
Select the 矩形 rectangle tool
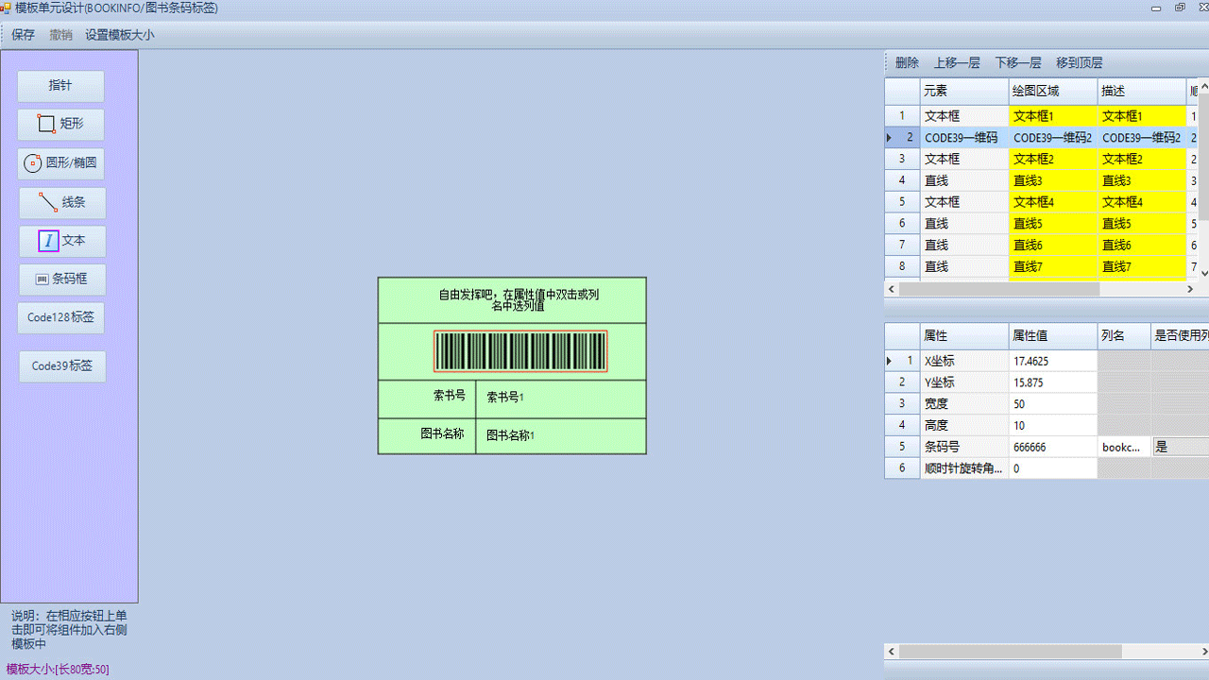(61, 124)
